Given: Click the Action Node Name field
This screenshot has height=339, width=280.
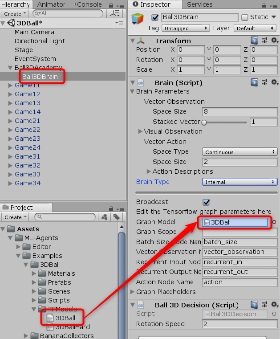Looking at the screenshot, I should (240, 282).
